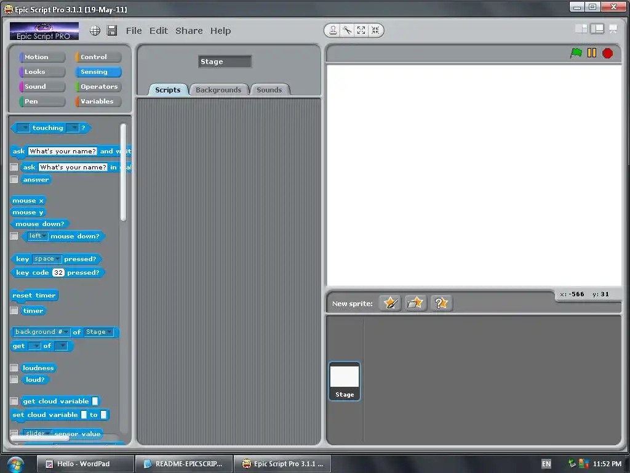This screenshot has height=473, width=630.
Task: Toggle the answer reporter checkbox
Action: coord(14,179)
